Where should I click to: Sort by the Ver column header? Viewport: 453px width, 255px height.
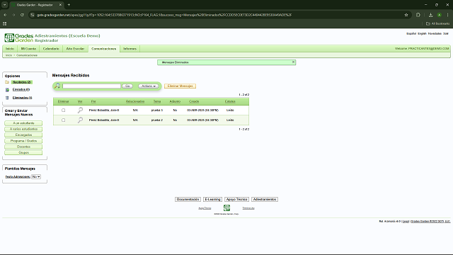80,101
